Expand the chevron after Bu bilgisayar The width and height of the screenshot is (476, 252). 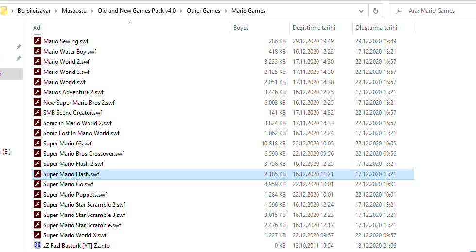(x=56, y=11)
